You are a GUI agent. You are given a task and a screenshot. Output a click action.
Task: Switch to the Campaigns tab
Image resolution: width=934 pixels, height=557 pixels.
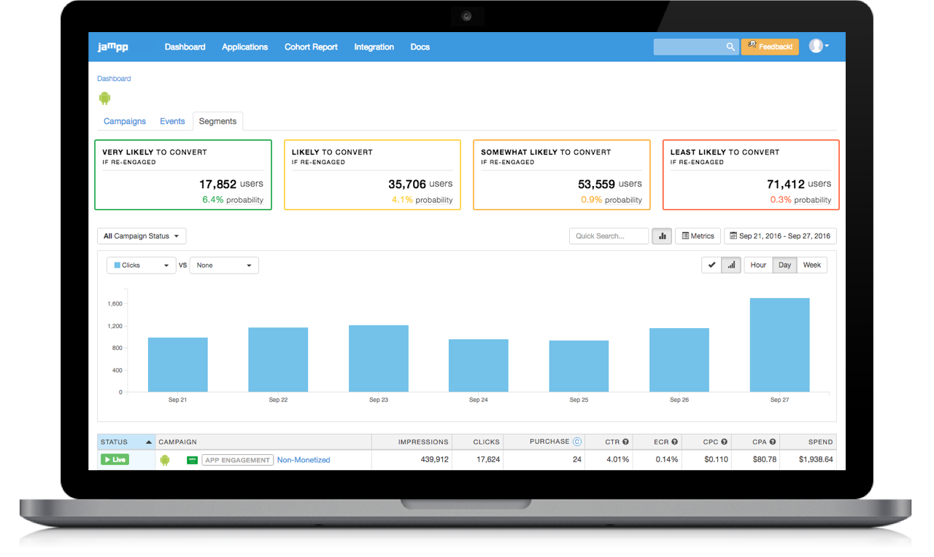[125, 122]
